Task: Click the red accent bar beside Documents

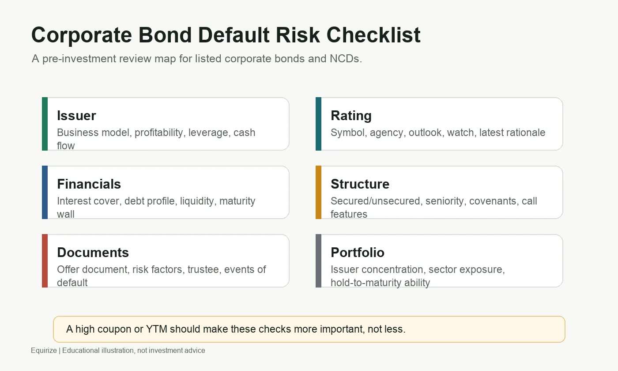Action: pos(45,261)
